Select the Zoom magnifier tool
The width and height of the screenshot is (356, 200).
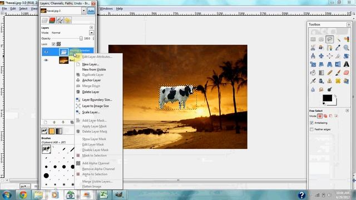click(x=346, y=48)
